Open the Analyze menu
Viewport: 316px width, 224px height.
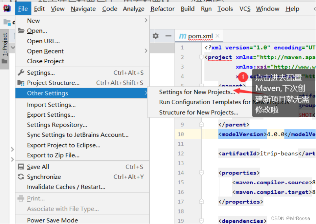(x=134, y=9)
